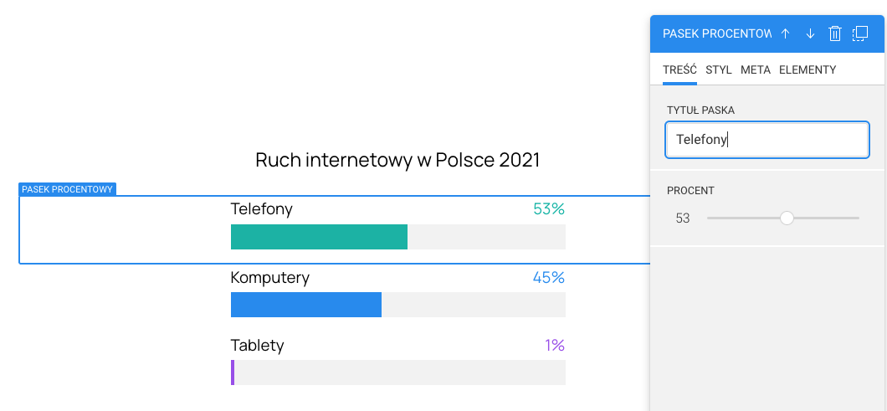Switch to the TREŚĆ tab
The height and width of the screenshot is (411, 887).
[x=679, y=69]
